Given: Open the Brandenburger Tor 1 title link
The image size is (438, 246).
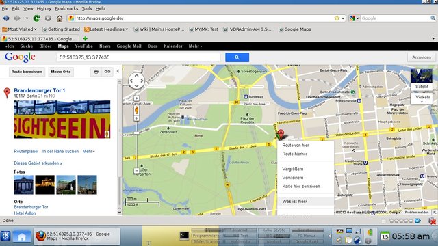Looking at the screenshot, I should 40,90.
